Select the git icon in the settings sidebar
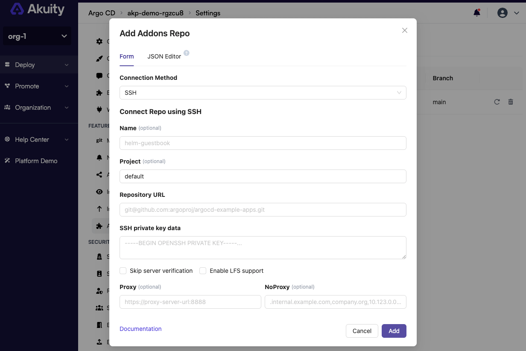 [99, 140]
